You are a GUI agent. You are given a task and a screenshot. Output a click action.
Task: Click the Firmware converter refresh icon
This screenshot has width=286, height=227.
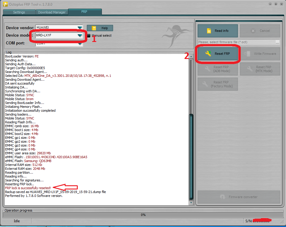tap(223, 197)
